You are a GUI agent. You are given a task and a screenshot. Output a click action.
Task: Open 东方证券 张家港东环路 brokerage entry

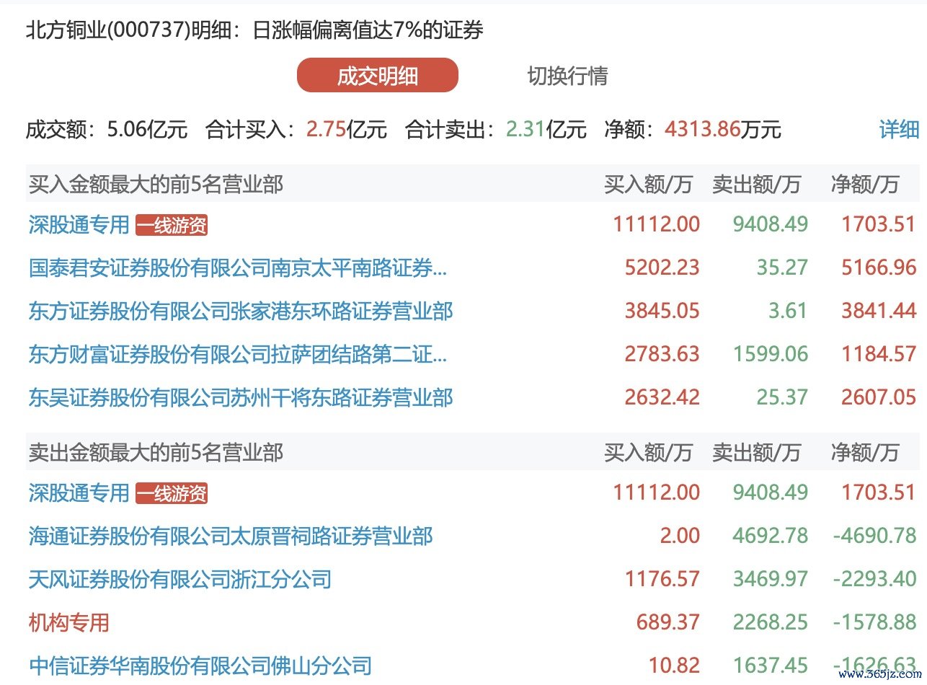(241, 311)
